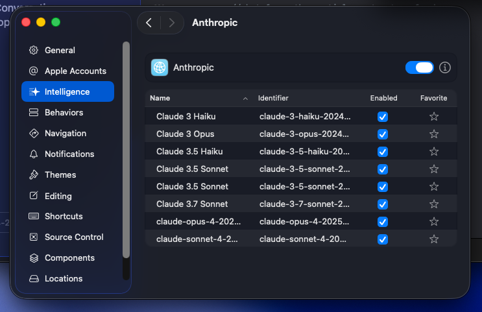The width and height of the screenshot is (482, 312).
Task: Click the Anthropic window title
Action: [x=215, y=23]
